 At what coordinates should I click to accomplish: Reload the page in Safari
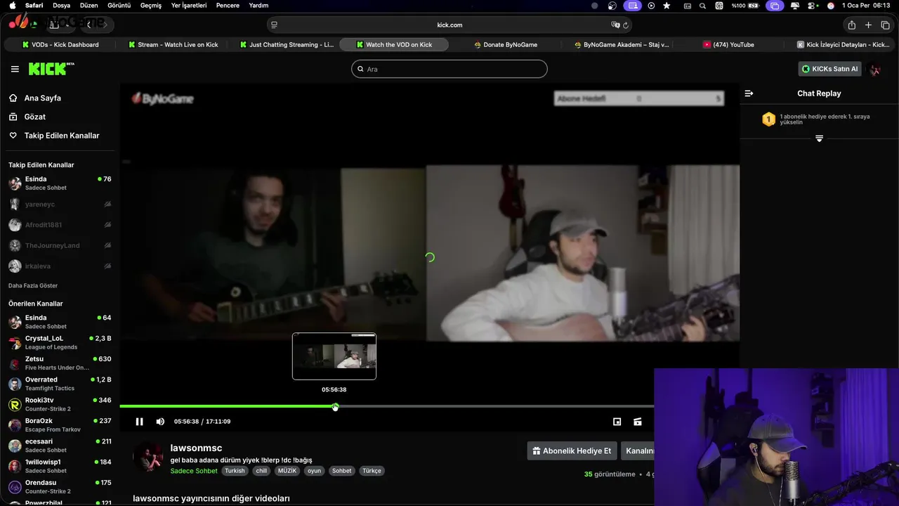(x=626, y=25)
